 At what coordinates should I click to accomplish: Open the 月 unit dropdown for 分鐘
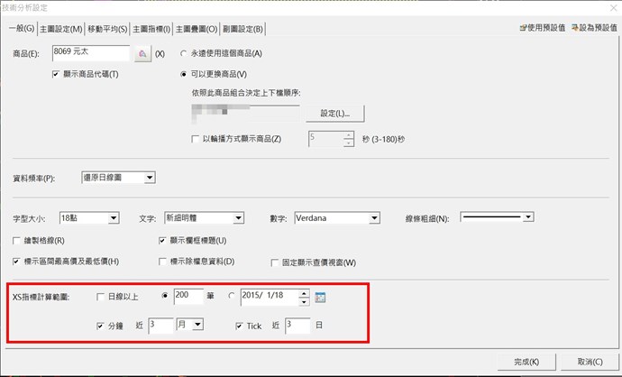(x=190, y=325)
